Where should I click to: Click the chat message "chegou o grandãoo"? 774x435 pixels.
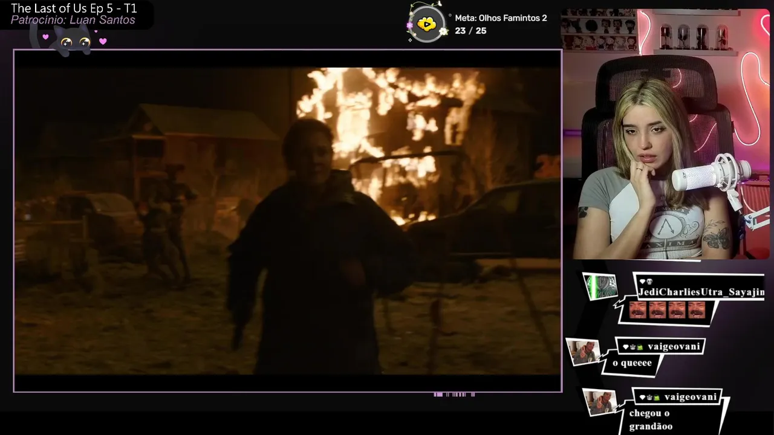pyautogui.click(x=651, y=420)
